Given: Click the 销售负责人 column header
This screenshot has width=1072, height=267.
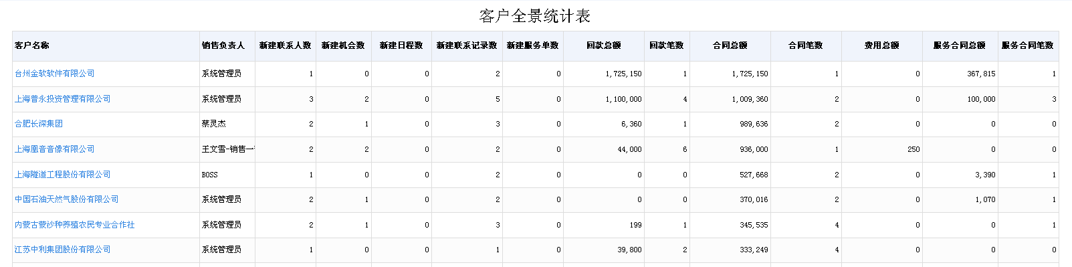Looking at the screenshot, I should point(223,46).
